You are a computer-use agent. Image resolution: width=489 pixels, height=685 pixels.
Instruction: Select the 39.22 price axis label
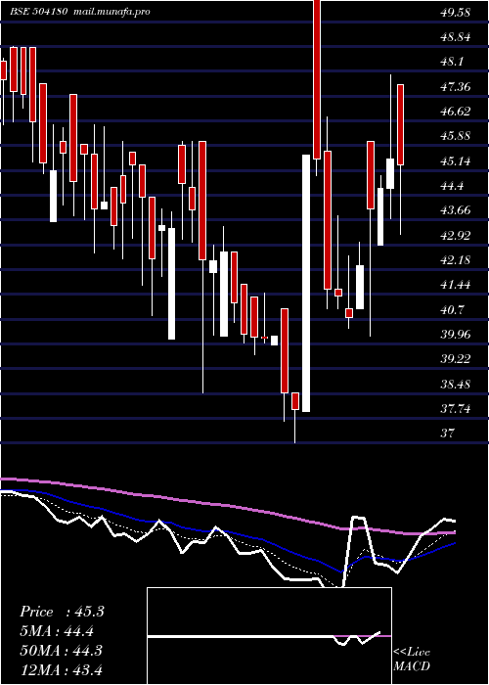(x=455, y=359)
